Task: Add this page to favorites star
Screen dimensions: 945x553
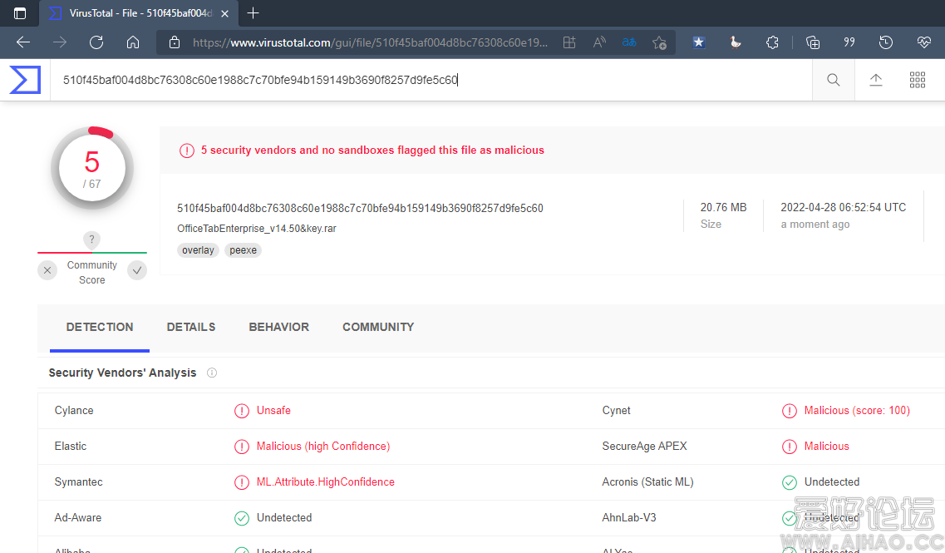Action: [659, 42]
